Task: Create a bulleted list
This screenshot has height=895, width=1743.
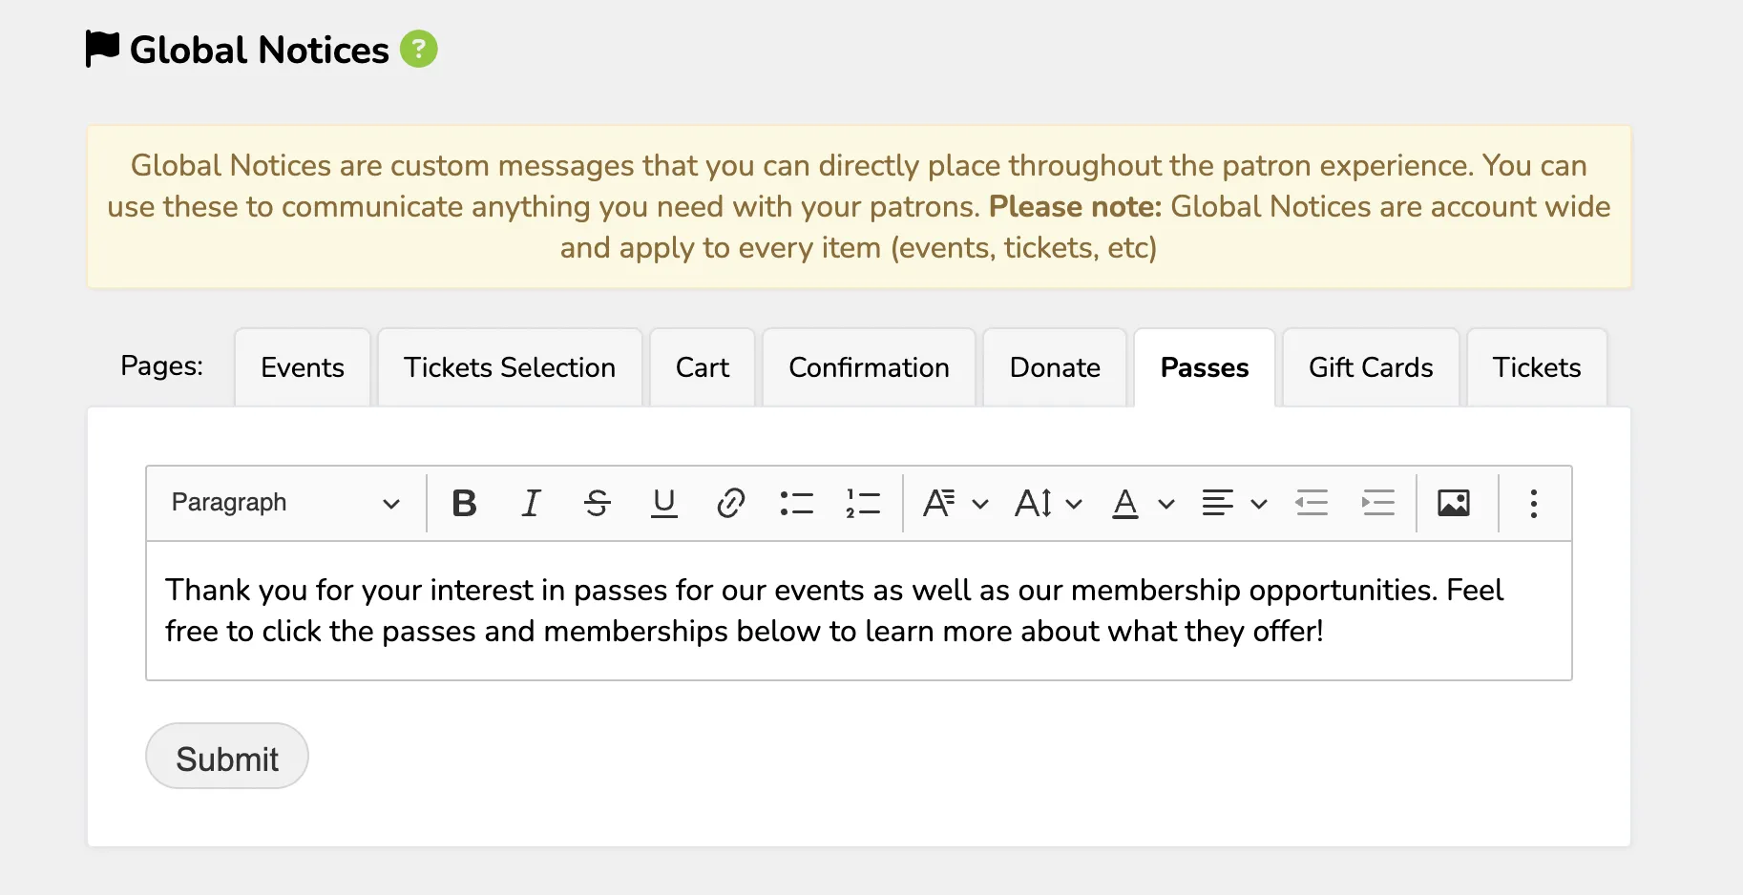Action: [796, 503]
